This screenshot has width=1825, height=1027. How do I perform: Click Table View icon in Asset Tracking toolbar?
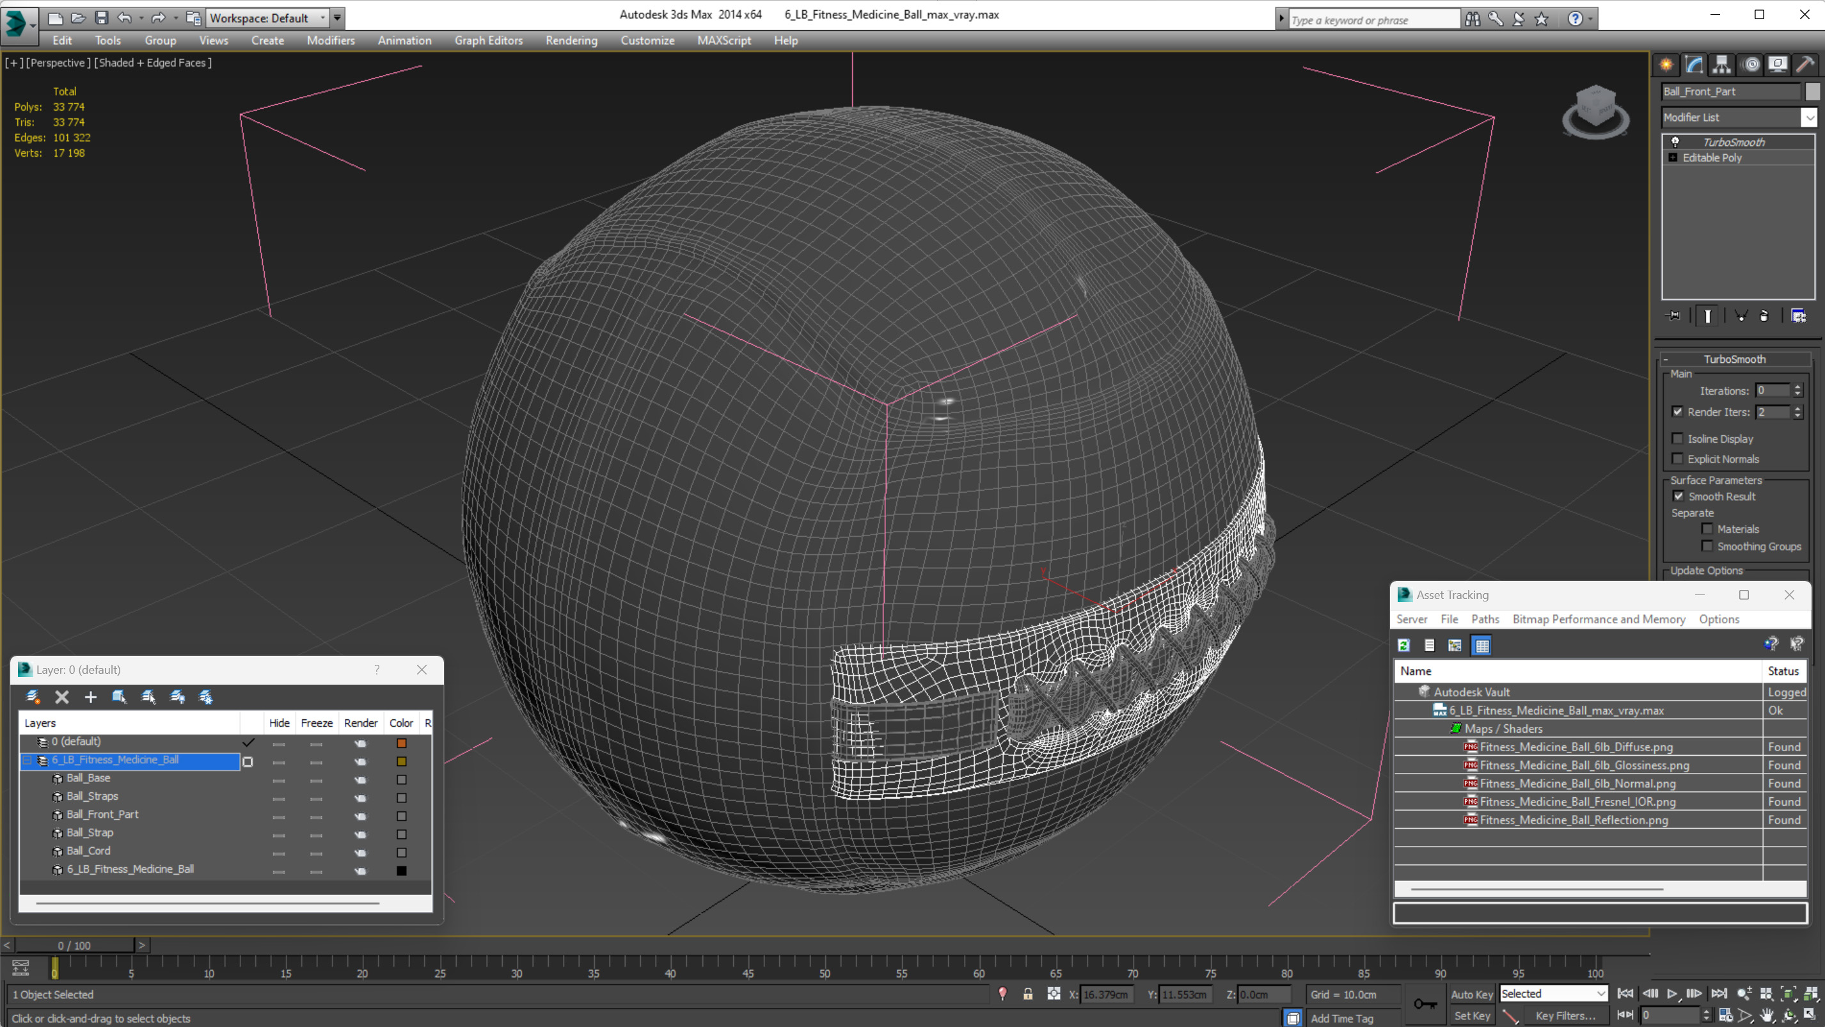(1481, 645)
